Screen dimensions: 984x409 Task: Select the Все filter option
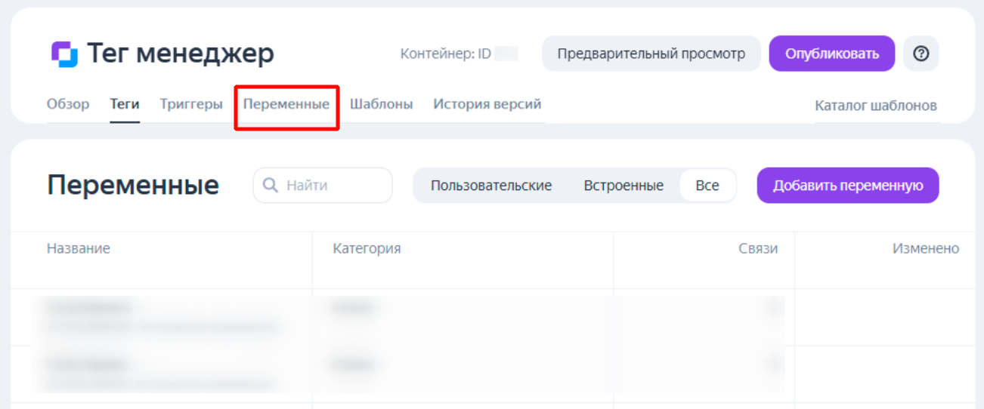[x=707, y=186]
